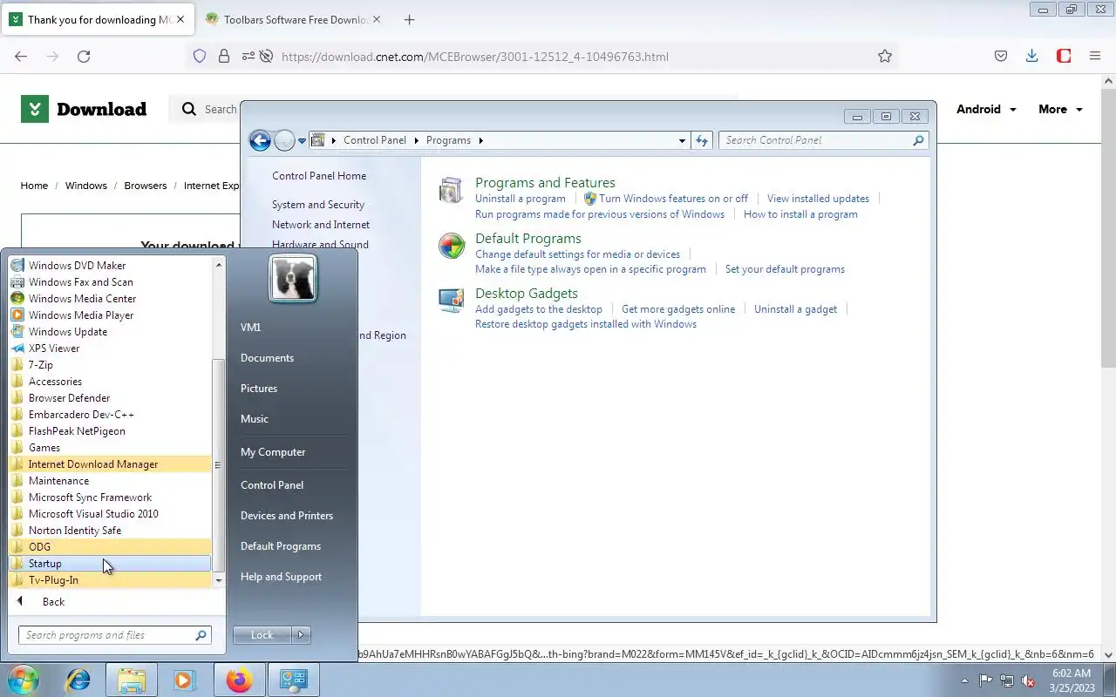This screenshot has width=1116, height=697.
Task: Click the Lock button
Action: point(262,635)
